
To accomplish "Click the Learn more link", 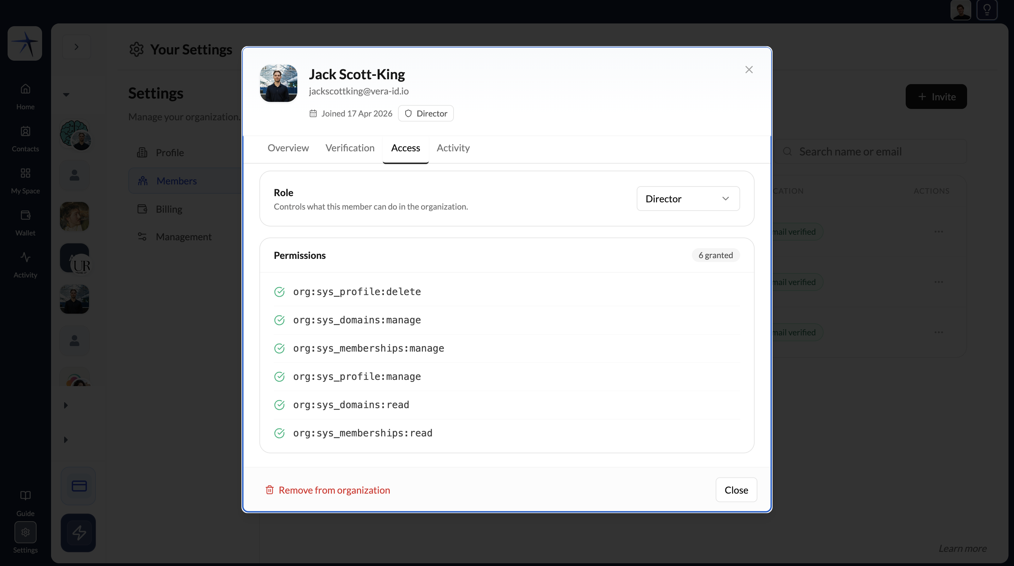I will pos(962,548).
